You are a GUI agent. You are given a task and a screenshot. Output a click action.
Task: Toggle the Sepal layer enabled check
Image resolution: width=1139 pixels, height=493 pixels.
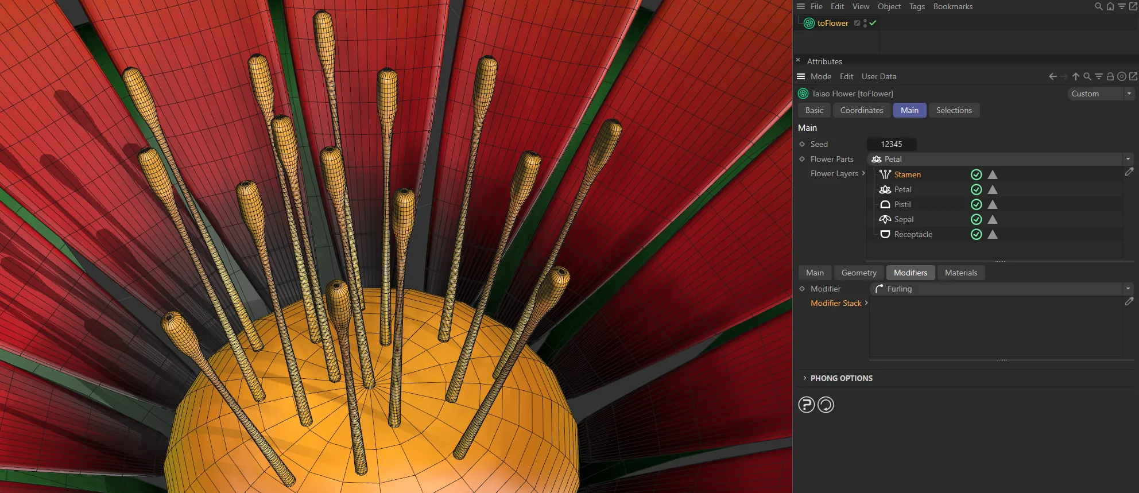point(976,219)
